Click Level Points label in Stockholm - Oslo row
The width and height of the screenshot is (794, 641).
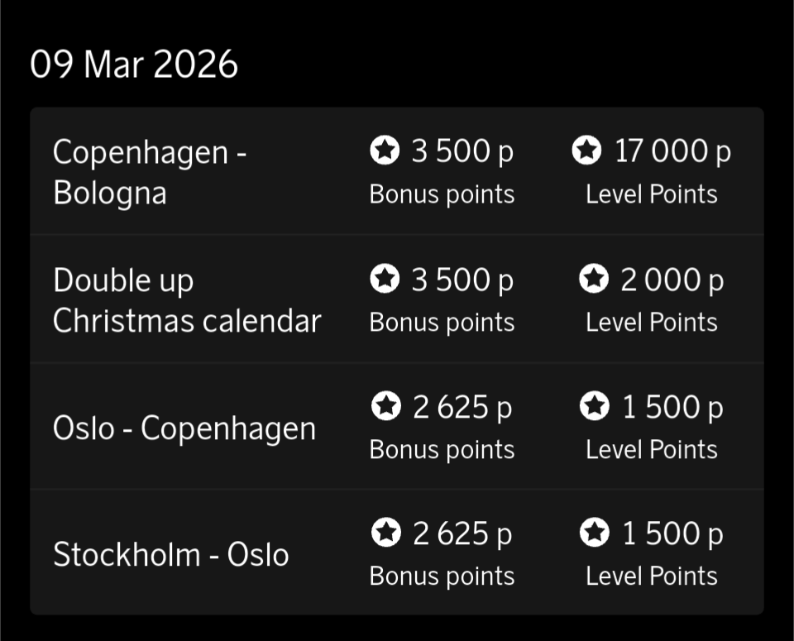point(652,576)
